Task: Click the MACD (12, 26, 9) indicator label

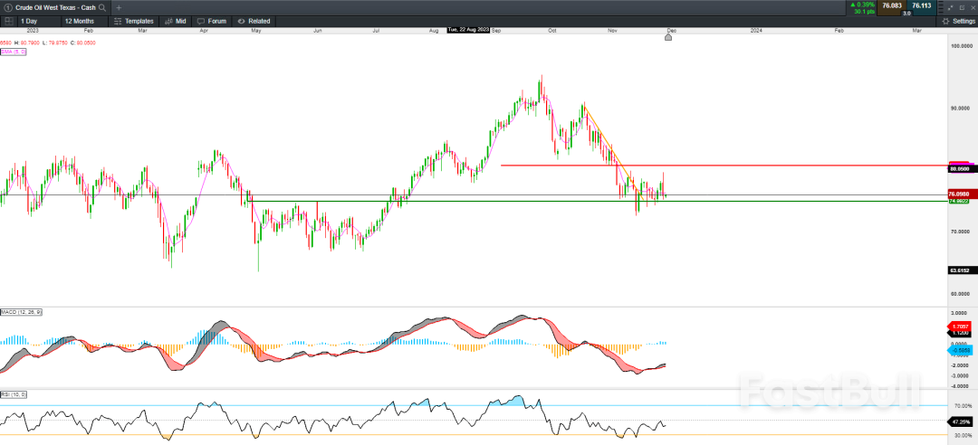Action: (x=21, y=312)
